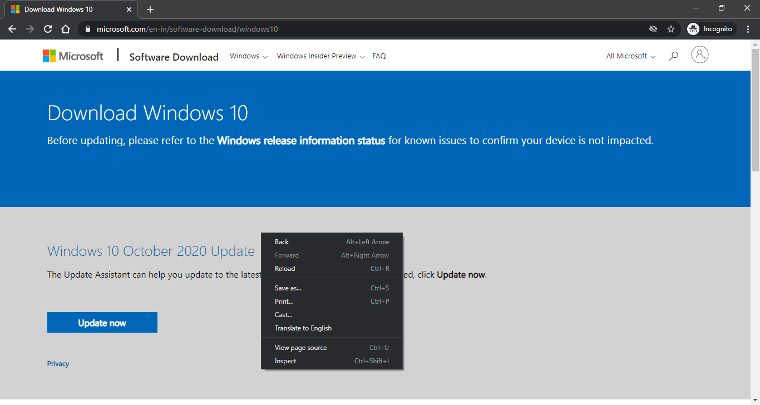Click the browser Back arrow icon
Image resolution: width=760 pixels, height=405 pixels.
point(12,29)
